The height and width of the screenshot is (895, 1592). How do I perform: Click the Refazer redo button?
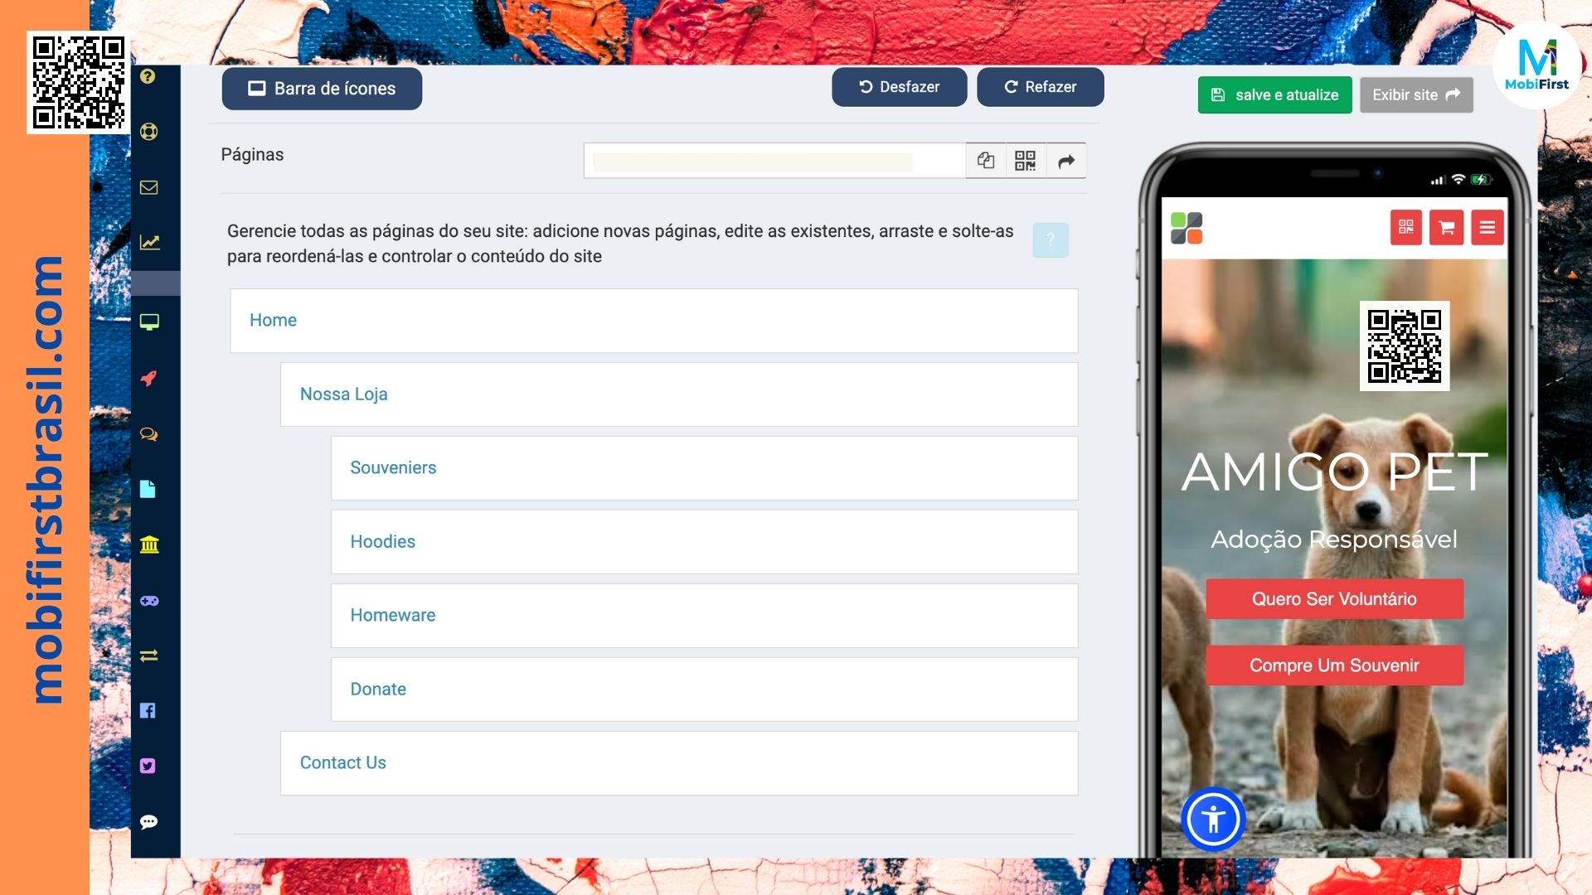coord(1040,87)
